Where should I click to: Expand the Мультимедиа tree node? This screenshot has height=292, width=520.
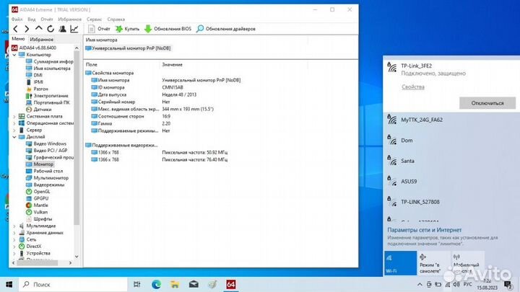(x=14, y=226)
